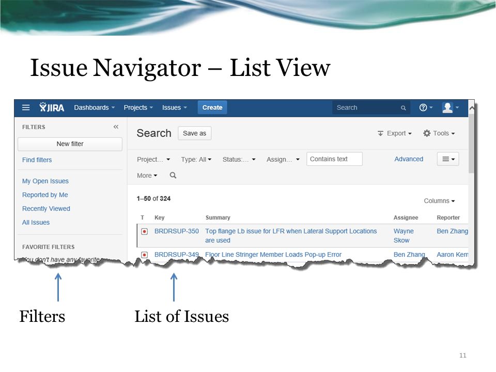Switch to Advanced search mode
The height and width of the screenshot is (372, 496).
[x=409, y=159]
